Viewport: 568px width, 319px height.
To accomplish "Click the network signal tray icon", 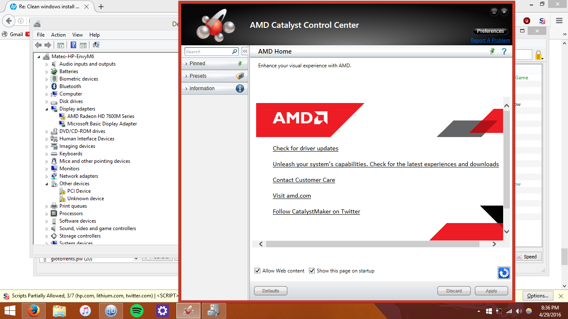I will (509, 311).
